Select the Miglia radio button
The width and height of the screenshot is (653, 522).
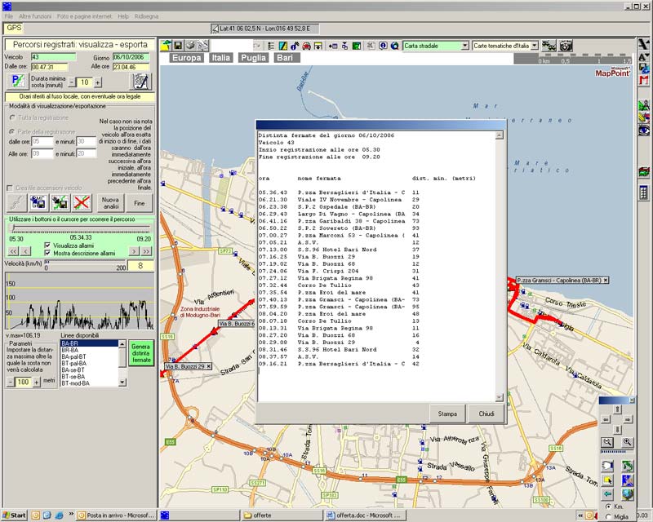[607, 516]
